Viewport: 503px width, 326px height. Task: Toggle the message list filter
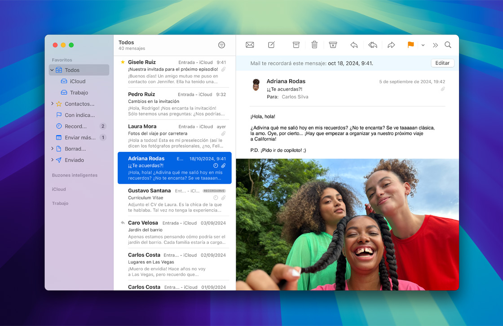[x=221, y=45]
